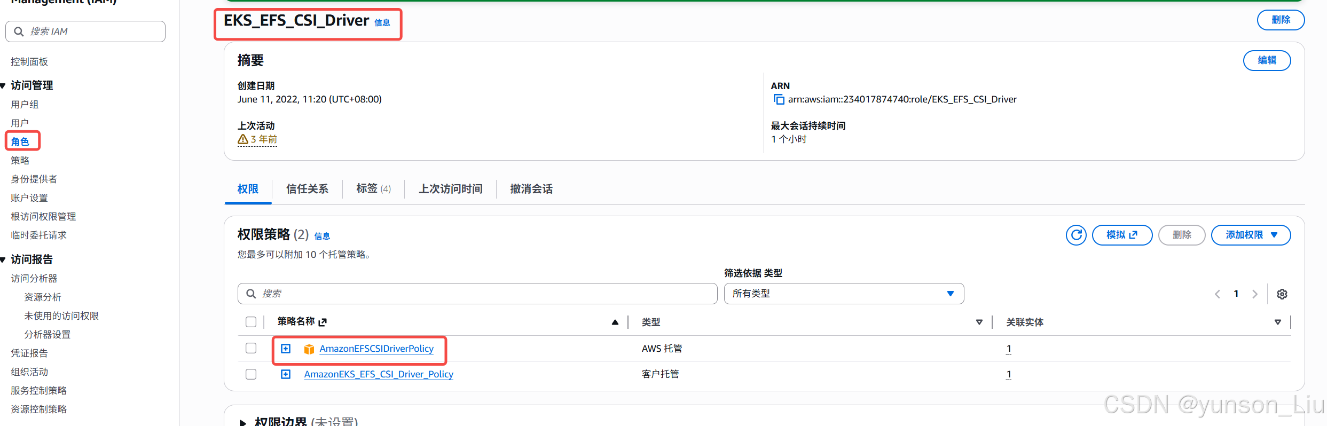Open 访问分析器 in the sidebar
The image size is (1327, 426).
point(34,279)
